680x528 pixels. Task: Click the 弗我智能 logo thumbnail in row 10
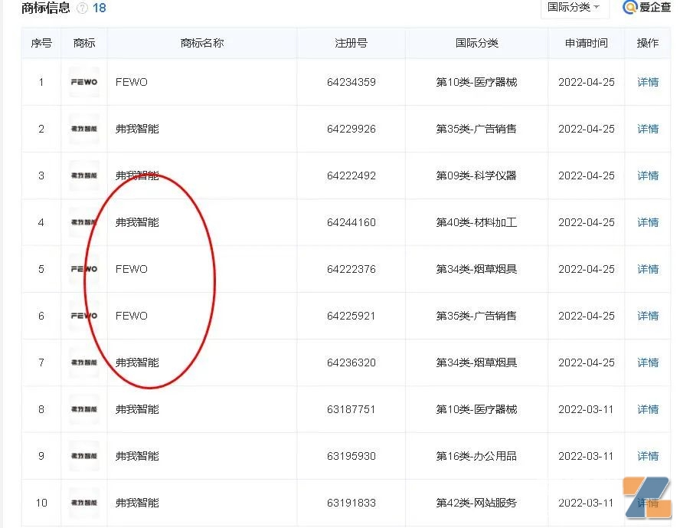pos(83,503)
